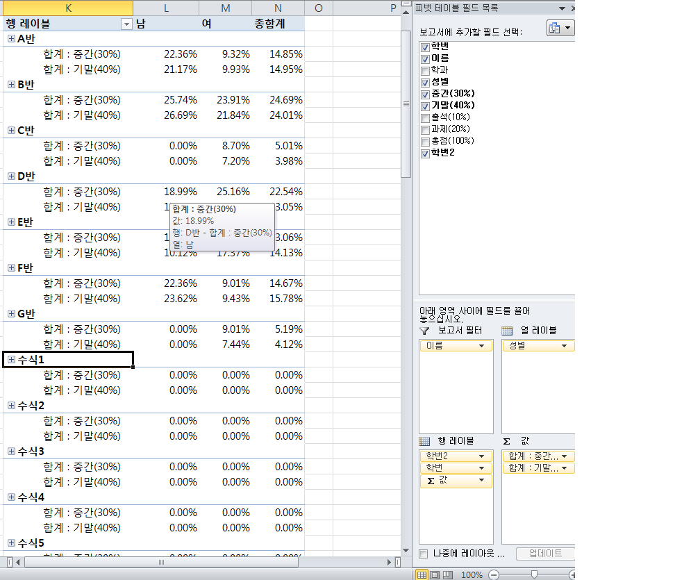This screenshot has width=700, height=580.
Task: Switch to Normal view in status bar
Action: (422, 574)
